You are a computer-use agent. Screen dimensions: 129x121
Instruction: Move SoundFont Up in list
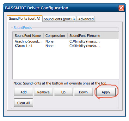63,92
